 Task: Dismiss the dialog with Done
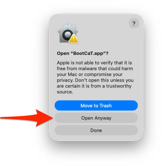point(96,130)
